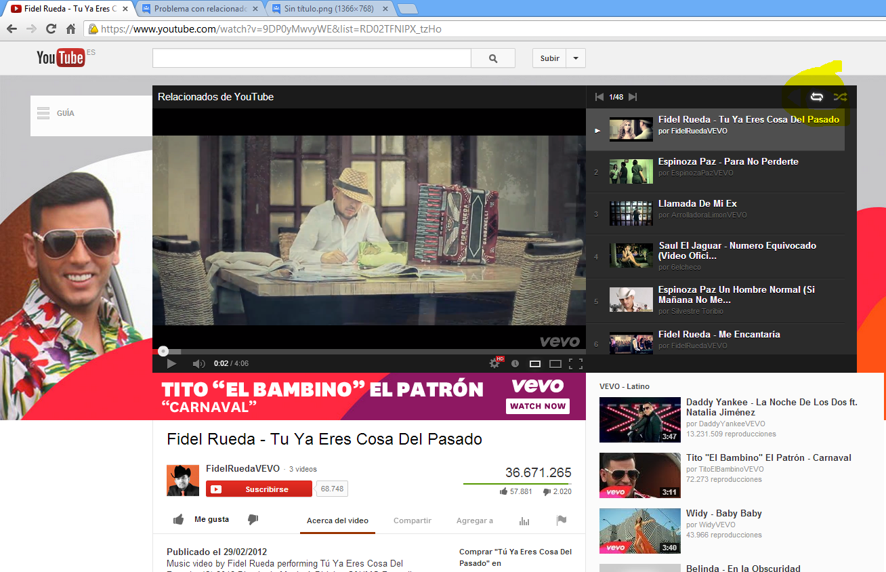Image resolution: width=886 pixels, height=572 pixels.
Task: Toggle playlist repeat (loop) icon
Action: [x=817, y=97]
